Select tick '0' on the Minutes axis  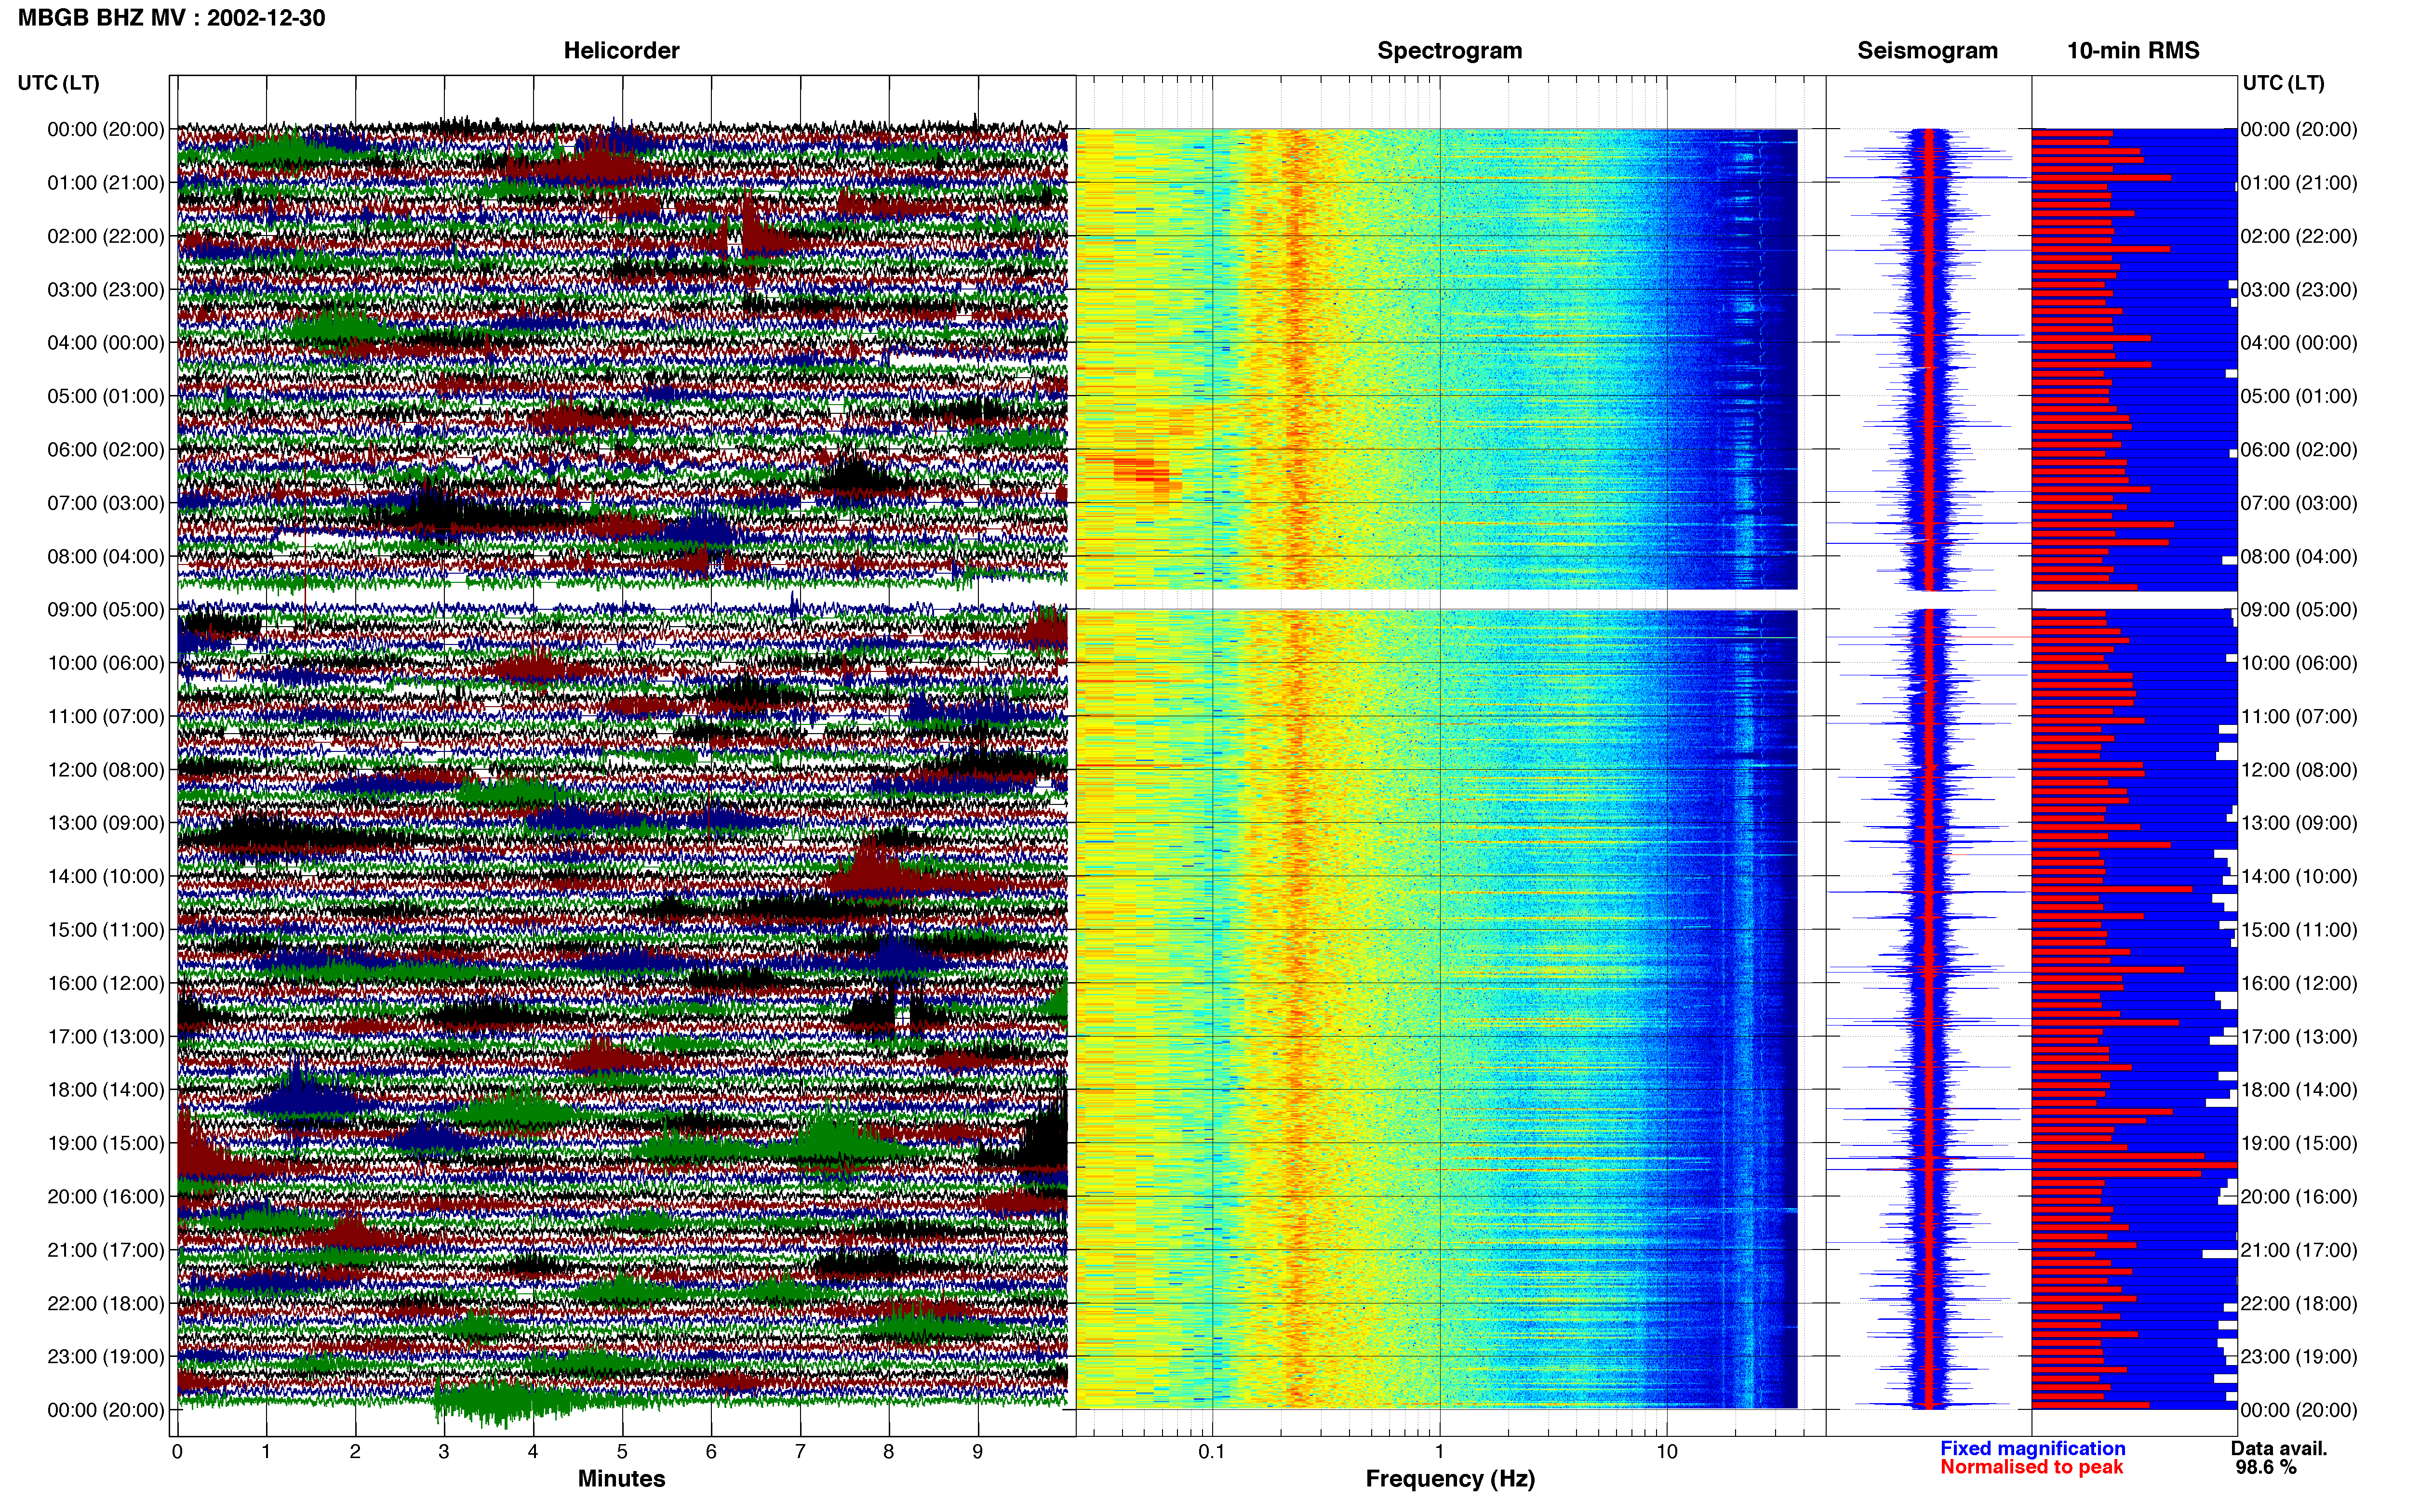tap(177, 1452)
